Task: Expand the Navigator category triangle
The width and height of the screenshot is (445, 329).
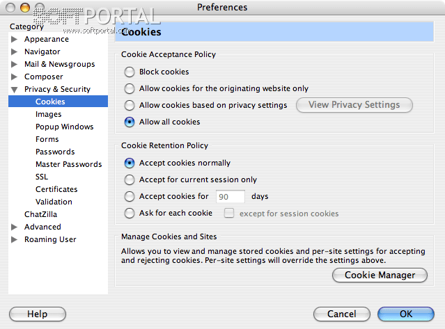Action: coord(14,52)
